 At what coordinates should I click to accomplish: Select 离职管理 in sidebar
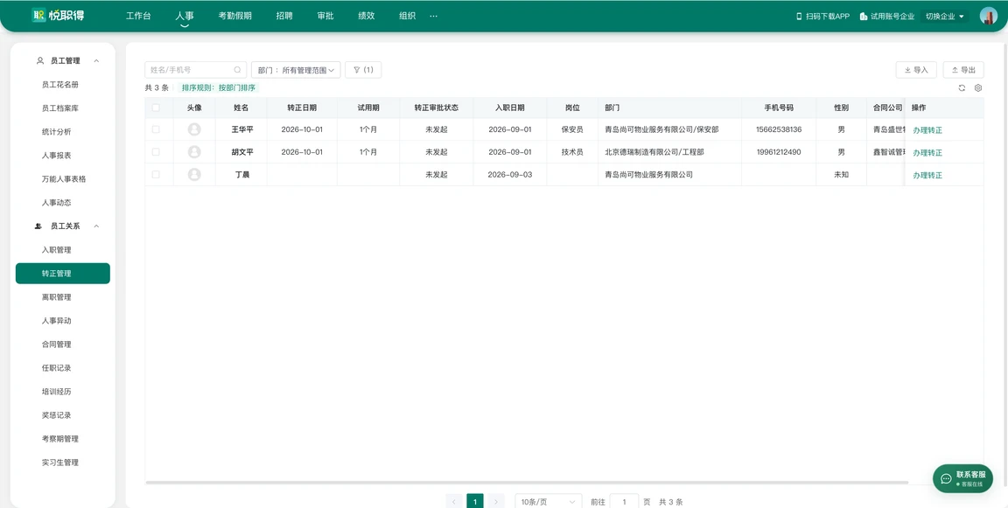pos(63,297)
